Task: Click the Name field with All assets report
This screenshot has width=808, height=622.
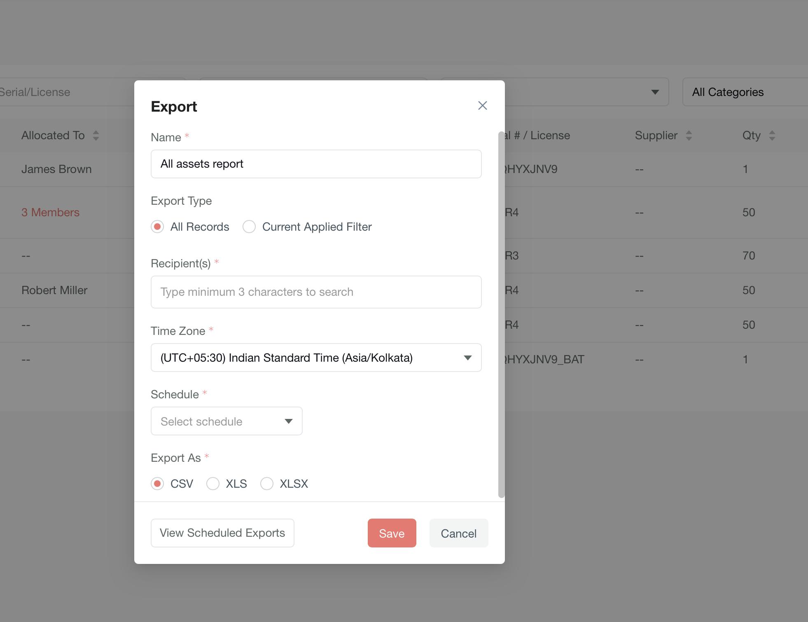Action: point(316,164)
